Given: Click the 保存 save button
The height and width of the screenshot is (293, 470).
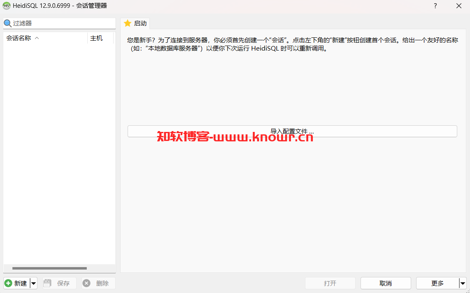Looking at the screenshot, I should pyautogui.click(x=59, y=283).
